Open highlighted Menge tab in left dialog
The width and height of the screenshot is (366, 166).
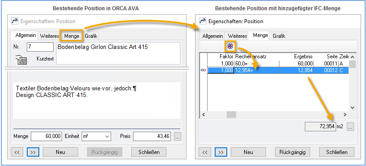tap(72, 36)
